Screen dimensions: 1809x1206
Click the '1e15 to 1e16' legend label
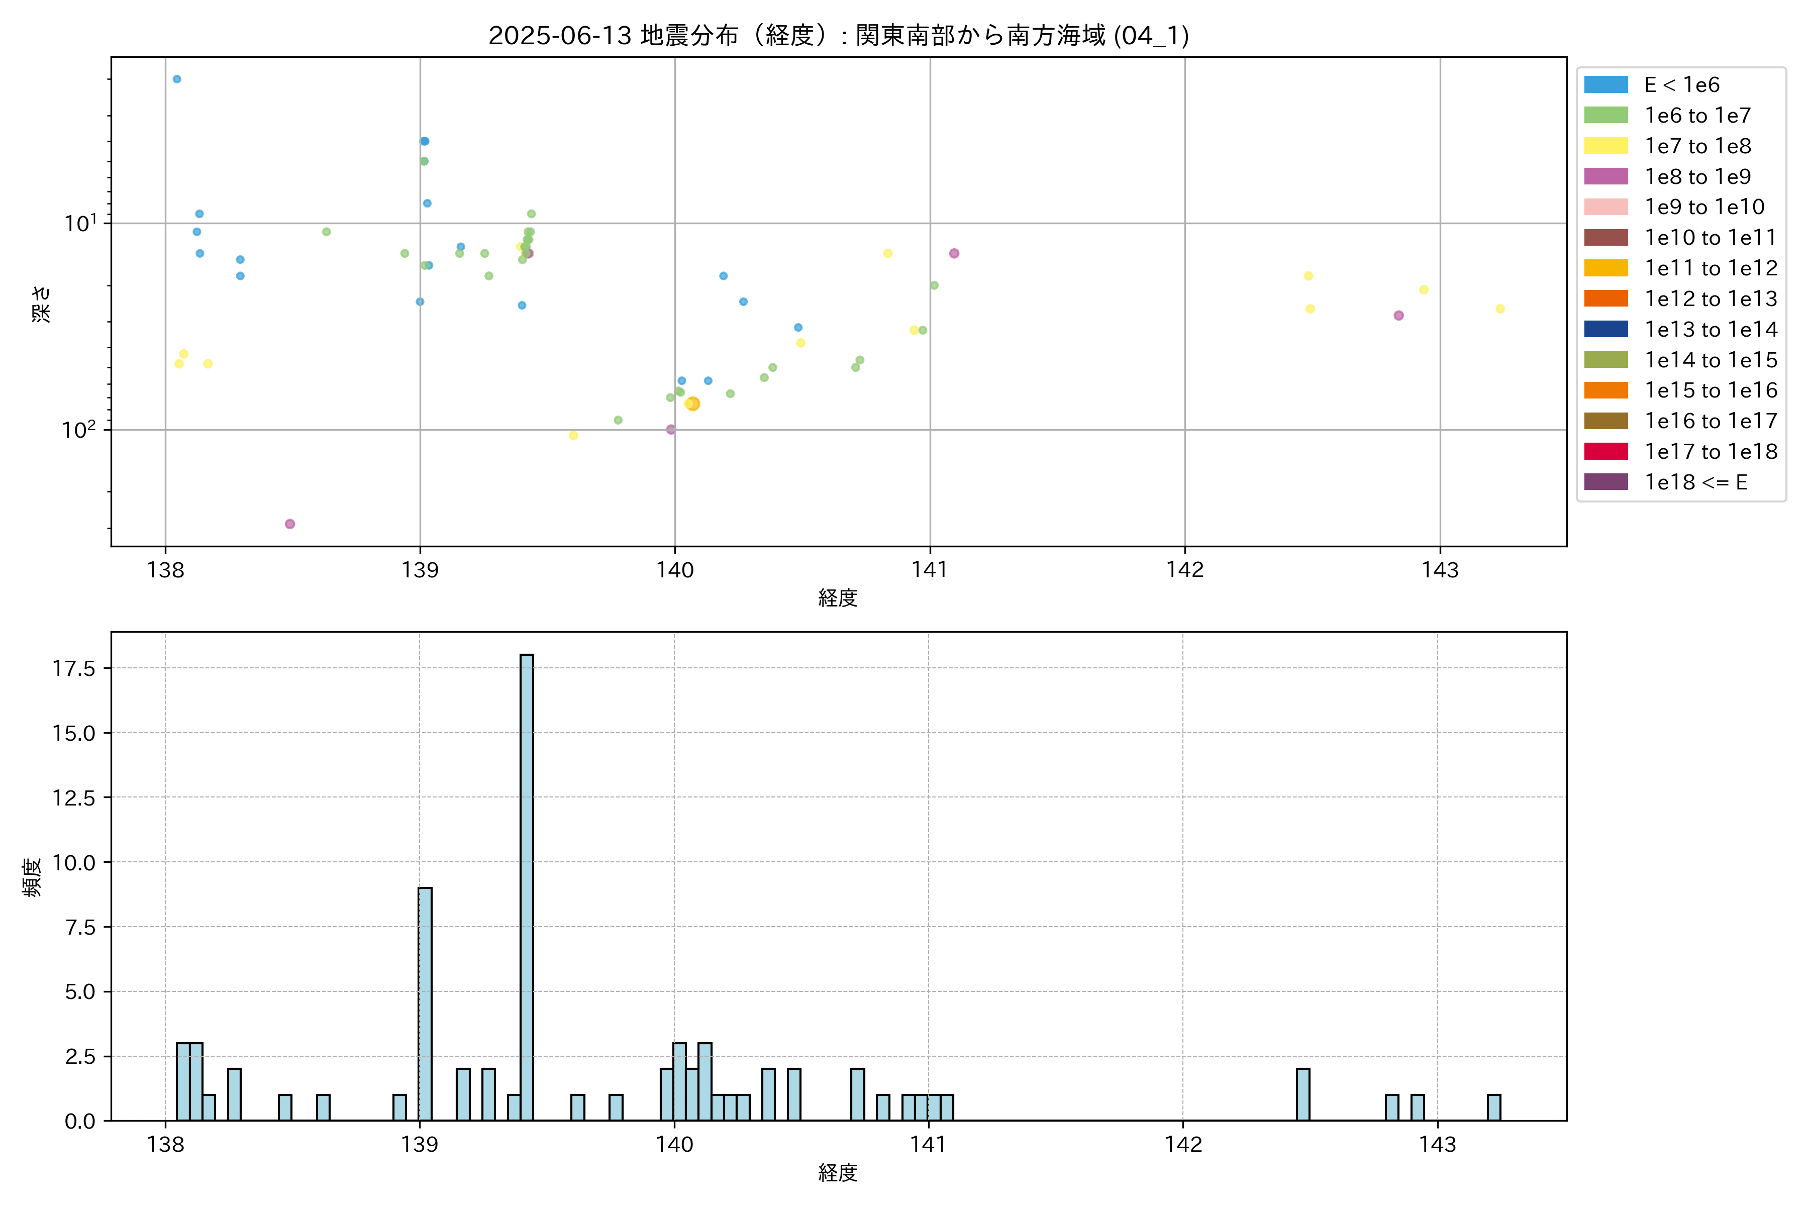(1711, 391)
